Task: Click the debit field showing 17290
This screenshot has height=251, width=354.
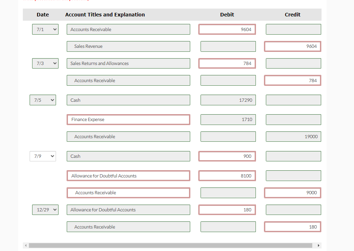Action: [228, 100]
